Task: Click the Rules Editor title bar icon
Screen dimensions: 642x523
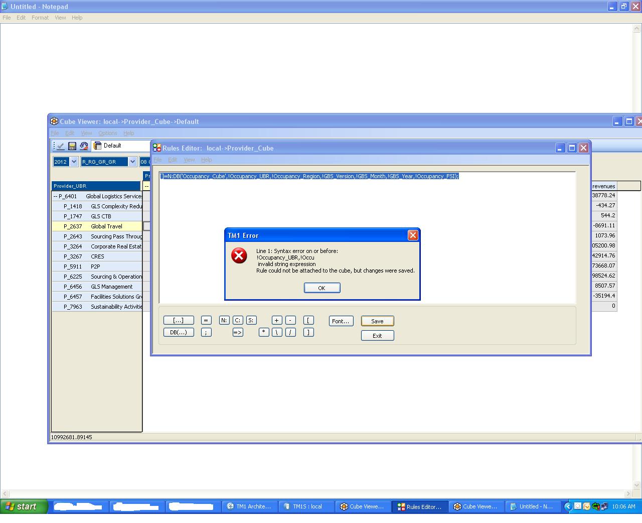Action: click(157, 148)
